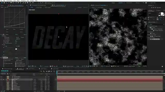Open Use For Matte Alpha Channel dropdown
This screenshot has height=92, width=165.
coord(19,61)
